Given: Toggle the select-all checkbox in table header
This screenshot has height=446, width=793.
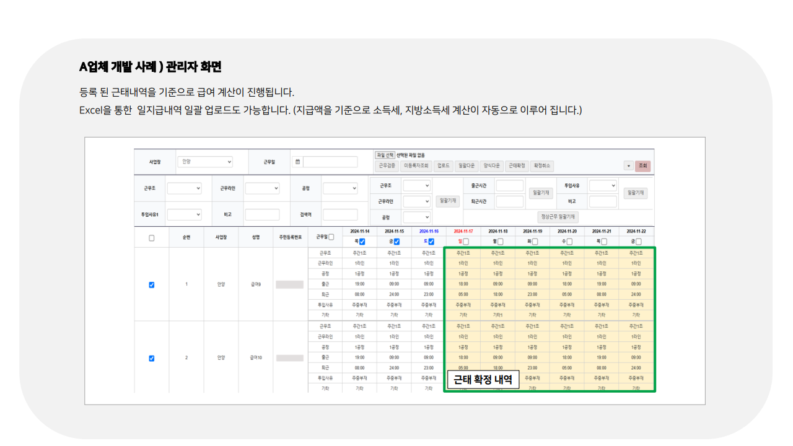Looking at the screenshot, I should pos(151,238).
